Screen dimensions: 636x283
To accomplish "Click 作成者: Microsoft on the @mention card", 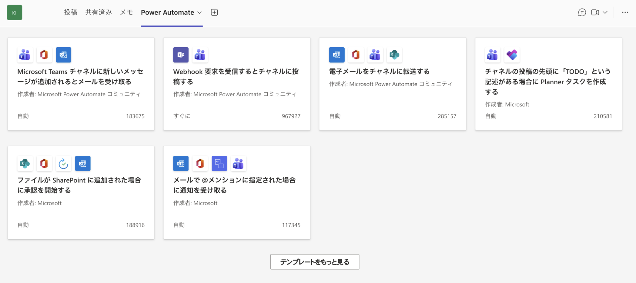I will [x=195, y=203].
